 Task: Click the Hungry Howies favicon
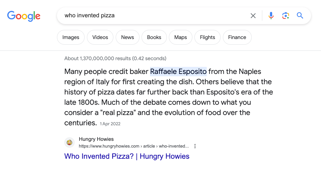point(70,143)
